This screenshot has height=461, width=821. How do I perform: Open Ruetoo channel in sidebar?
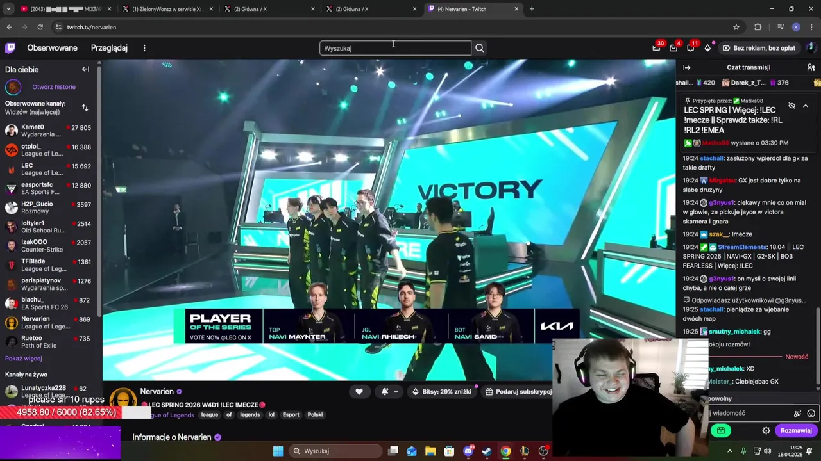coord(48,342)
